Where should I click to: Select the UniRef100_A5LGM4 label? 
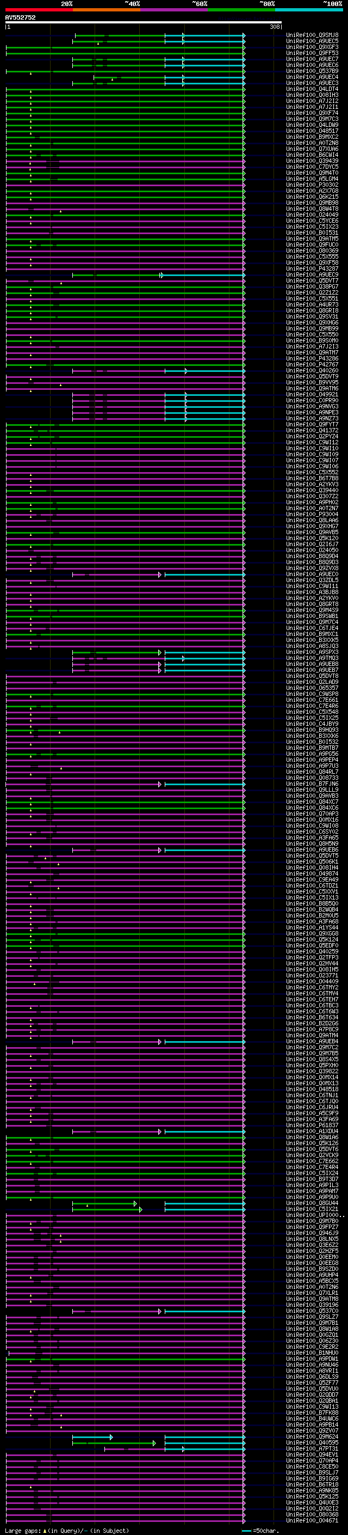click(x=312, y=179)
